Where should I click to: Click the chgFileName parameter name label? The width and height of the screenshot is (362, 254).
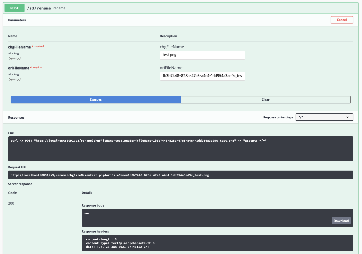click(19, 47)
